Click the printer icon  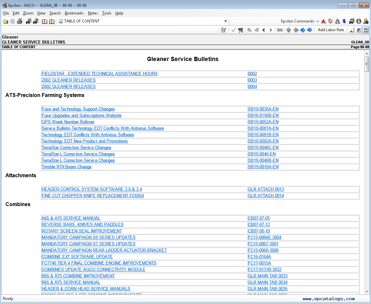click(20, 21)
